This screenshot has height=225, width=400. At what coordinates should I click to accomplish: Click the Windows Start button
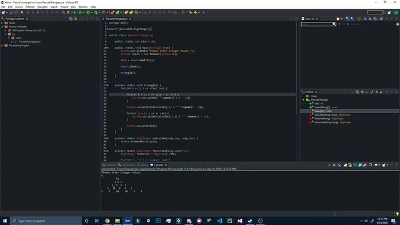5,221
